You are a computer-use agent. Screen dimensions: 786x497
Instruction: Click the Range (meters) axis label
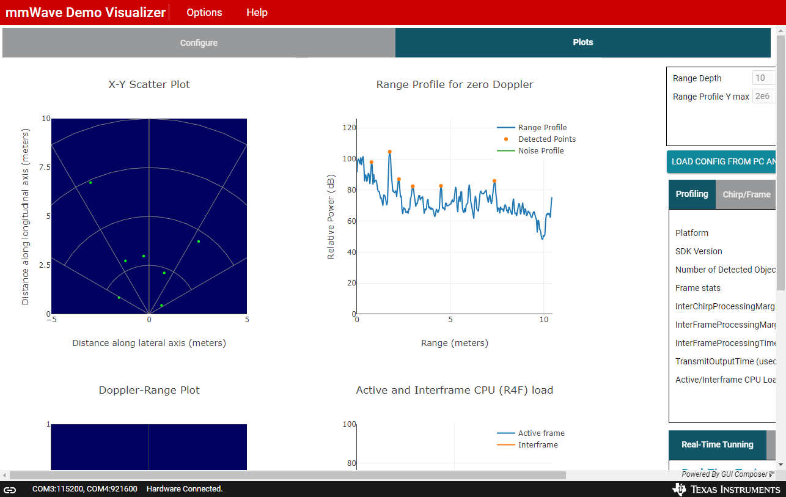pos(455,343)
